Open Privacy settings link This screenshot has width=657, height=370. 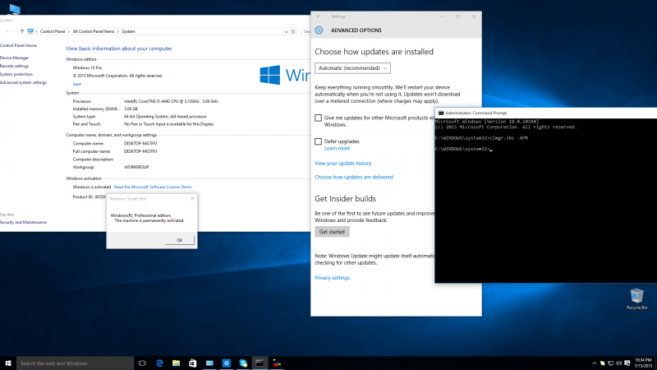pos(332,278)
